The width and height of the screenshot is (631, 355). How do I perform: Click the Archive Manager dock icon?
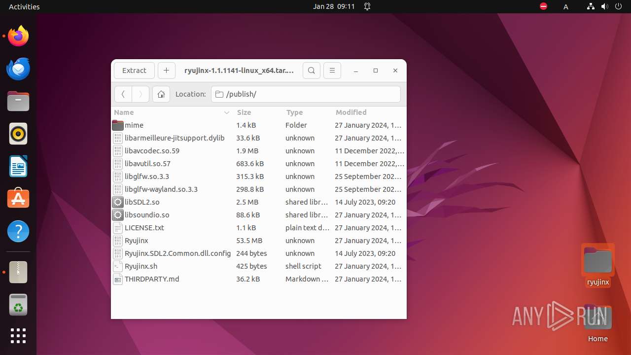(x=18, y=272)
